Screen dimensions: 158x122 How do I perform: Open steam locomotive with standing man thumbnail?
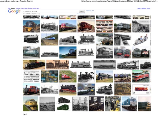click(x=128, y=64)
